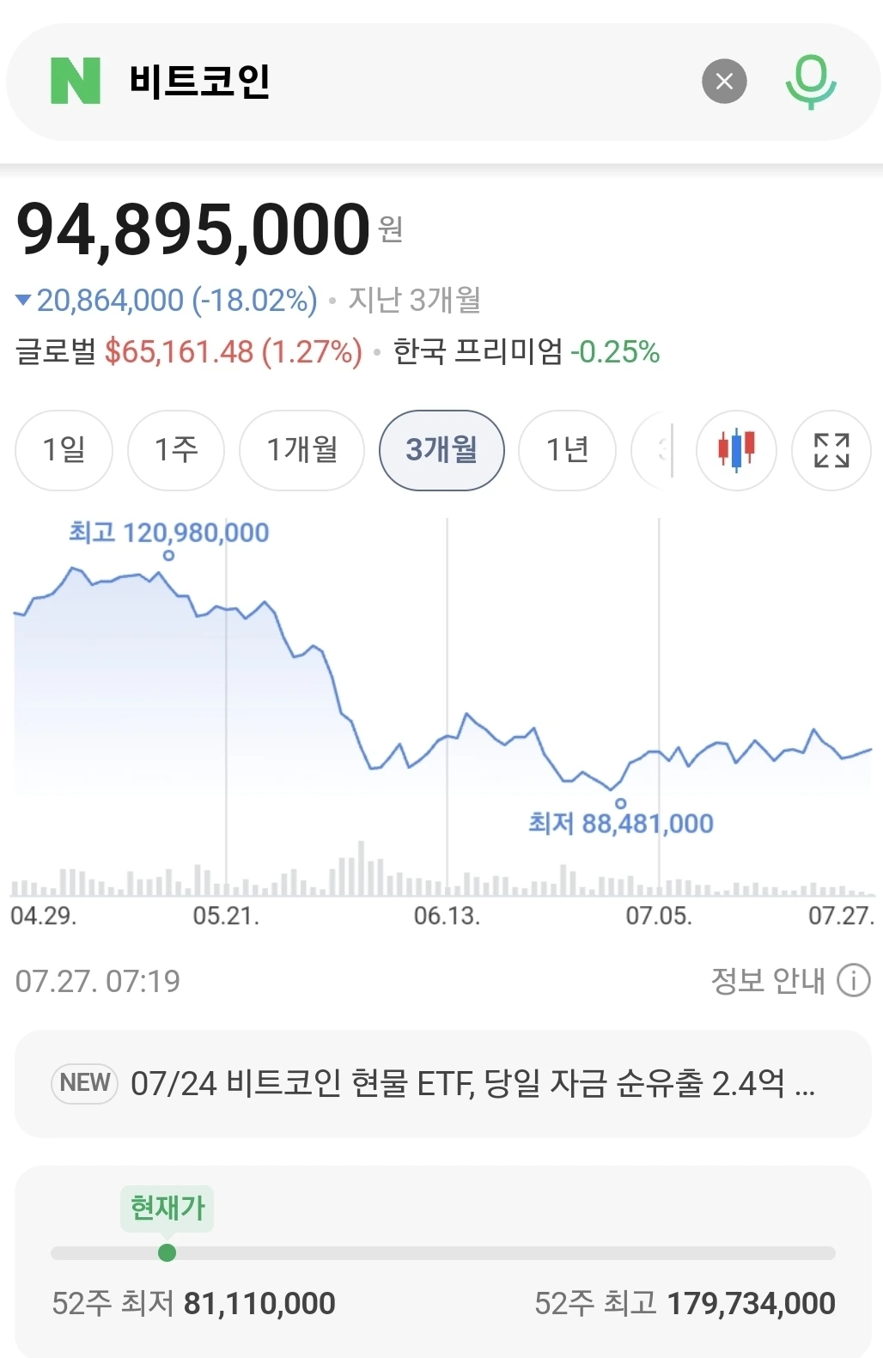Select the 1개월 period tab
Screen dimensions: 883x1358
(301, 450)
